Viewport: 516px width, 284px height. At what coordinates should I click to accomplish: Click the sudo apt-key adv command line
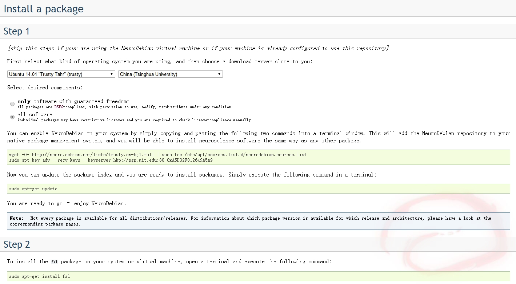coord(111,160)
